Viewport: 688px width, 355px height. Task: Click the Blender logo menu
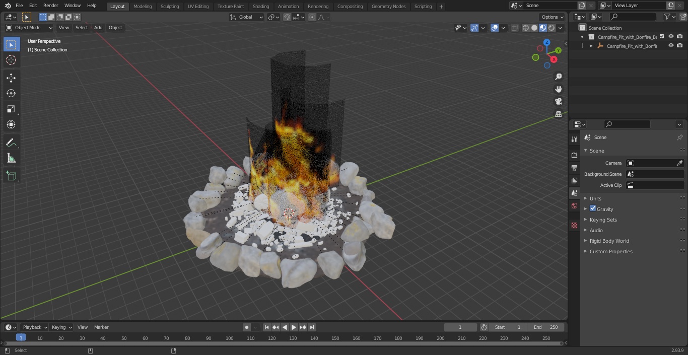pos(8,6)
